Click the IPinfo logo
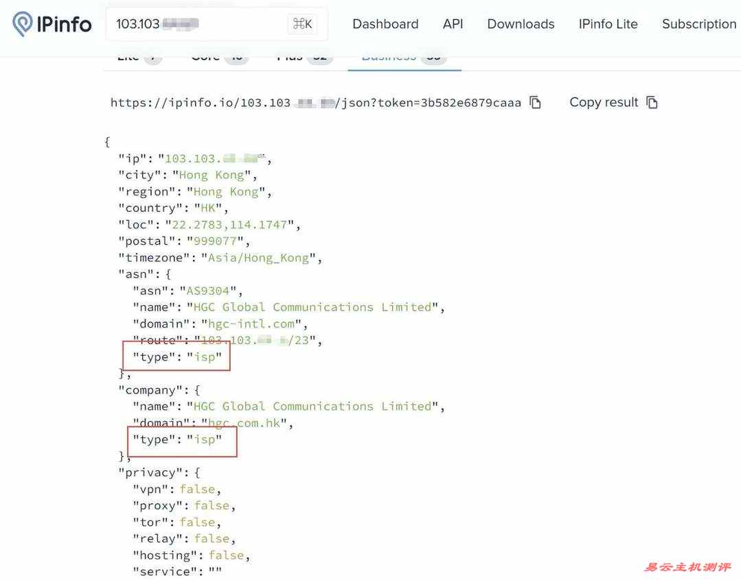 [52, 24]
